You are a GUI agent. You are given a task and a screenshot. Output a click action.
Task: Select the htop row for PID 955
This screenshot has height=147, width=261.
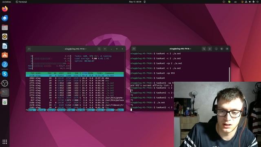click(75, 98)
